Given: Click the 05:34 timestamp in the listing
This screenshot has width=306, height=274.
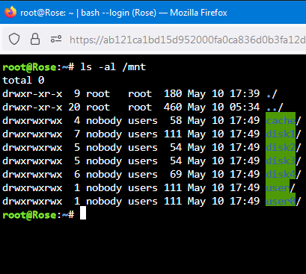Looking at the screenshot, I should point(245,108).
